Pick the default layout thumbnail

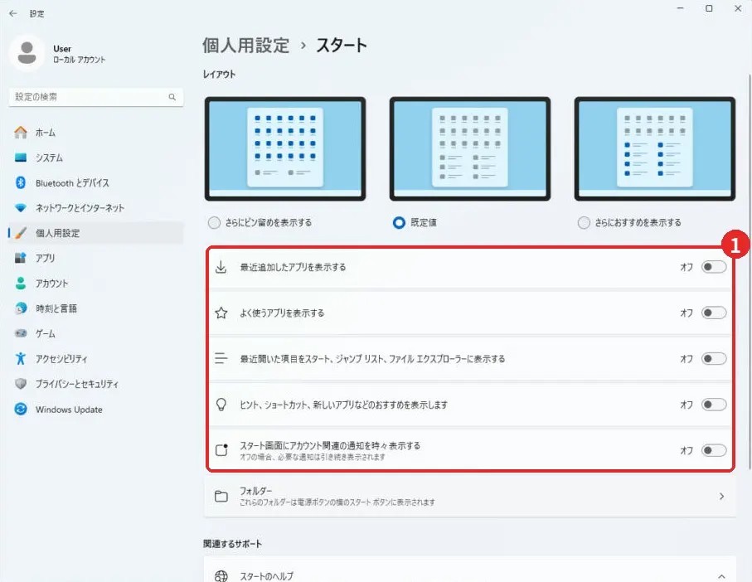[x=470, y=148]
